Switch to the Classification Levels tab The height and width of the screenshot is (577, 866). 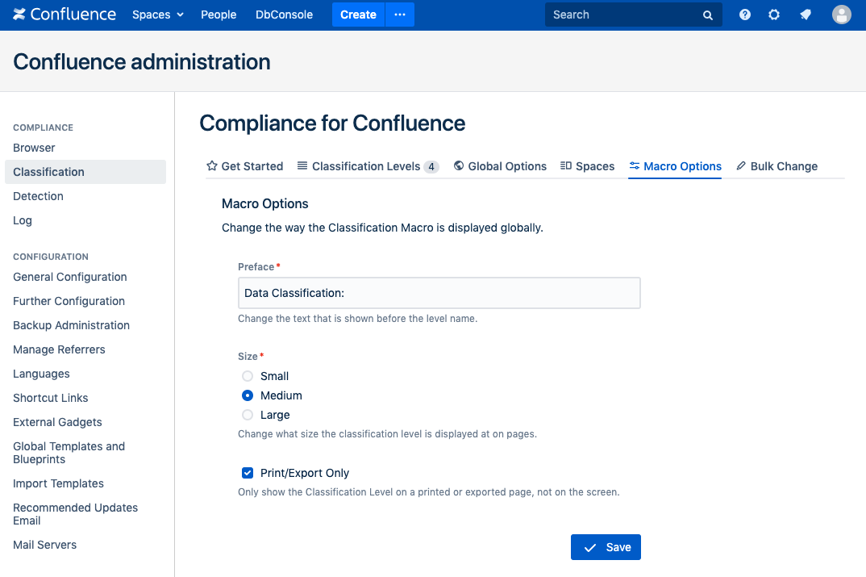367,166
